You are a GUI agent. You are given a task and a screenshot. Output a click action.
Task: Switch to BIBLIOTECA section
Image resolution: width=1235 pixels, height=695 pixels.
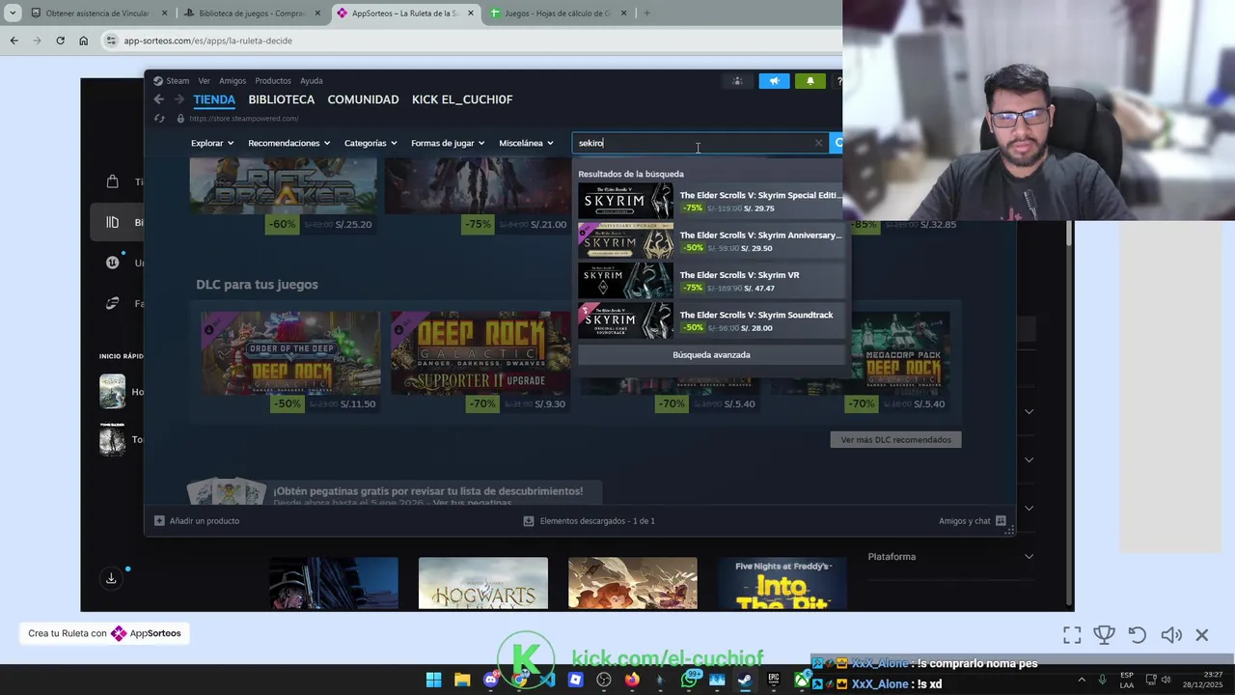[x=282, y=99]
